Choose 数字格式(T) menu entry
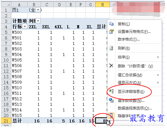This screenshot has height=128, width=167. (129, 39)
